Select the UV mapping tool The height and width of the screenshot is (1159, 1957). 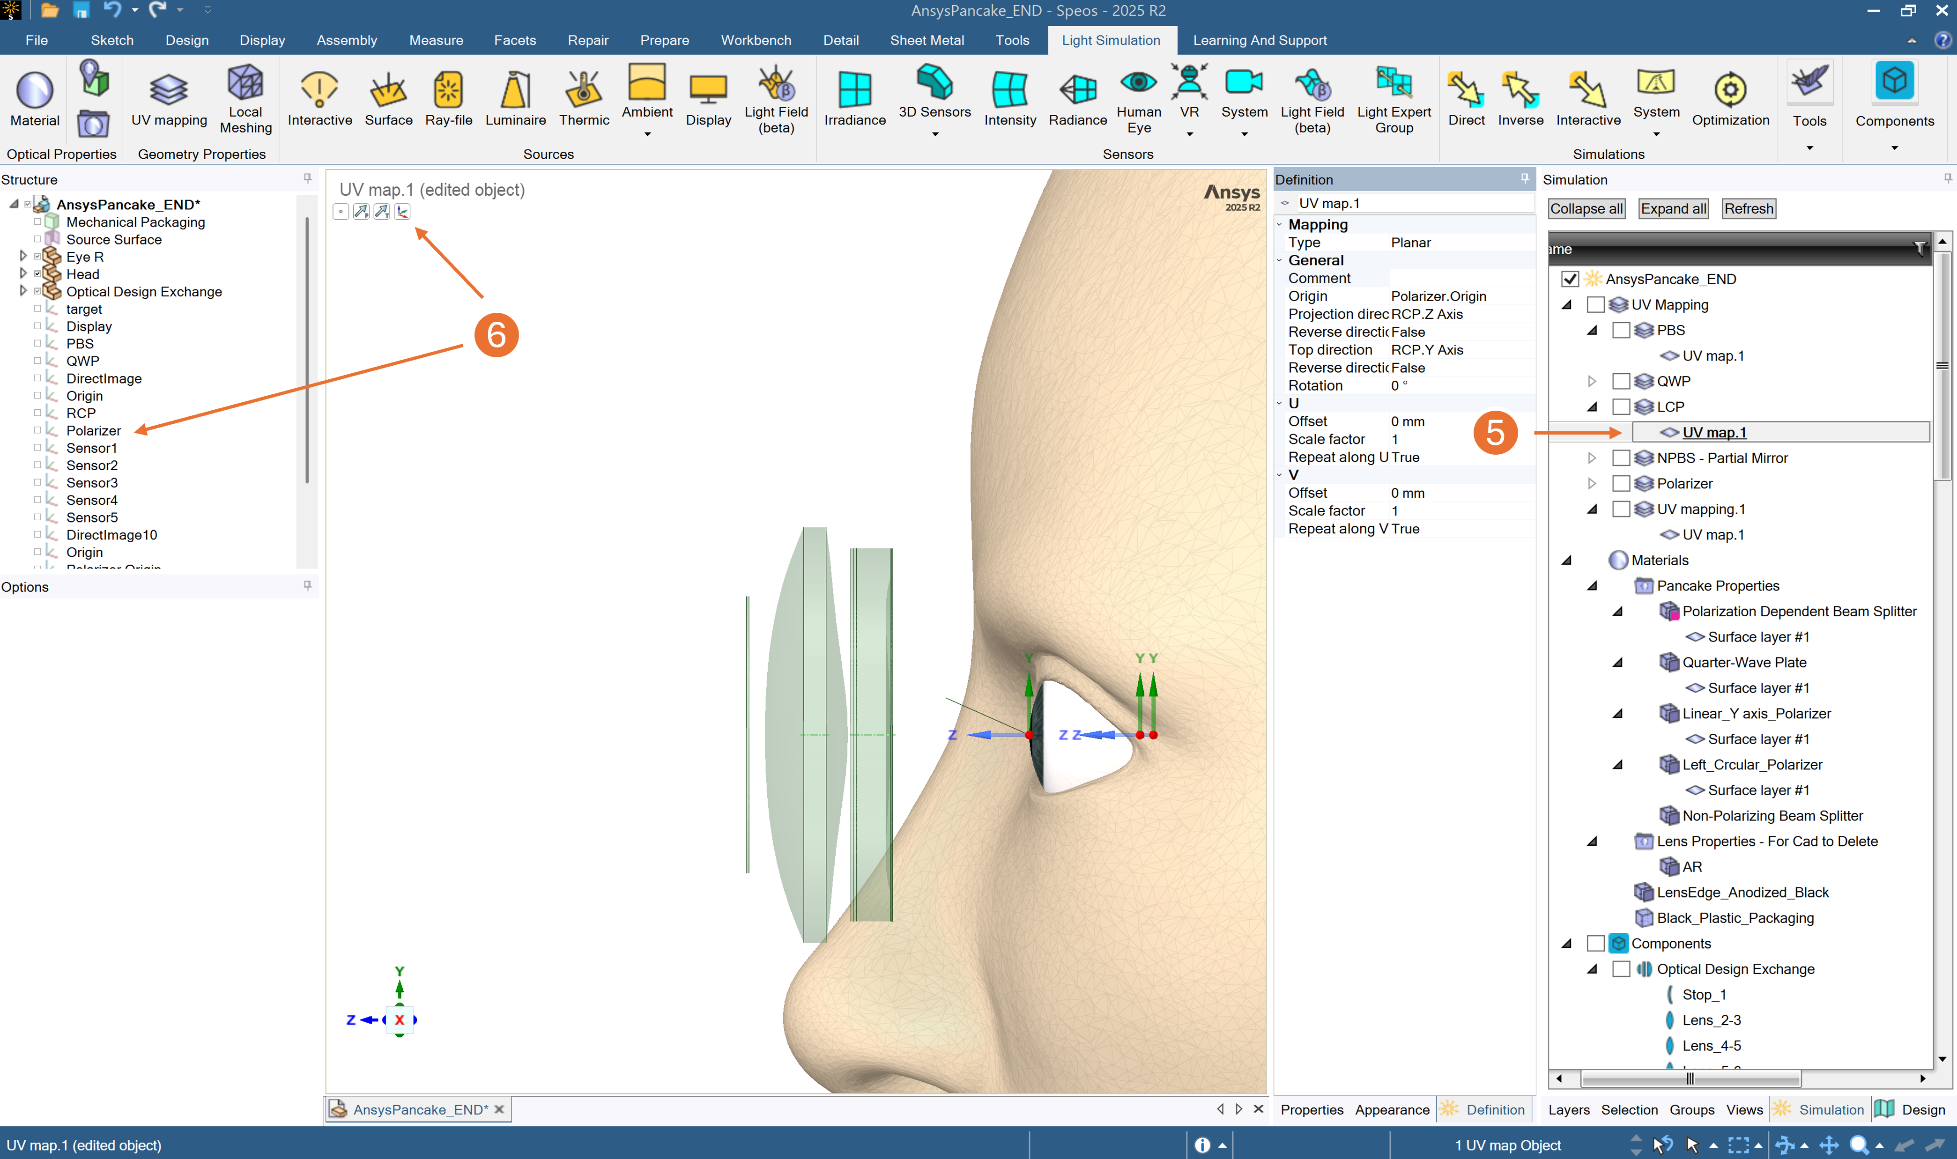[x=169, y=98]
